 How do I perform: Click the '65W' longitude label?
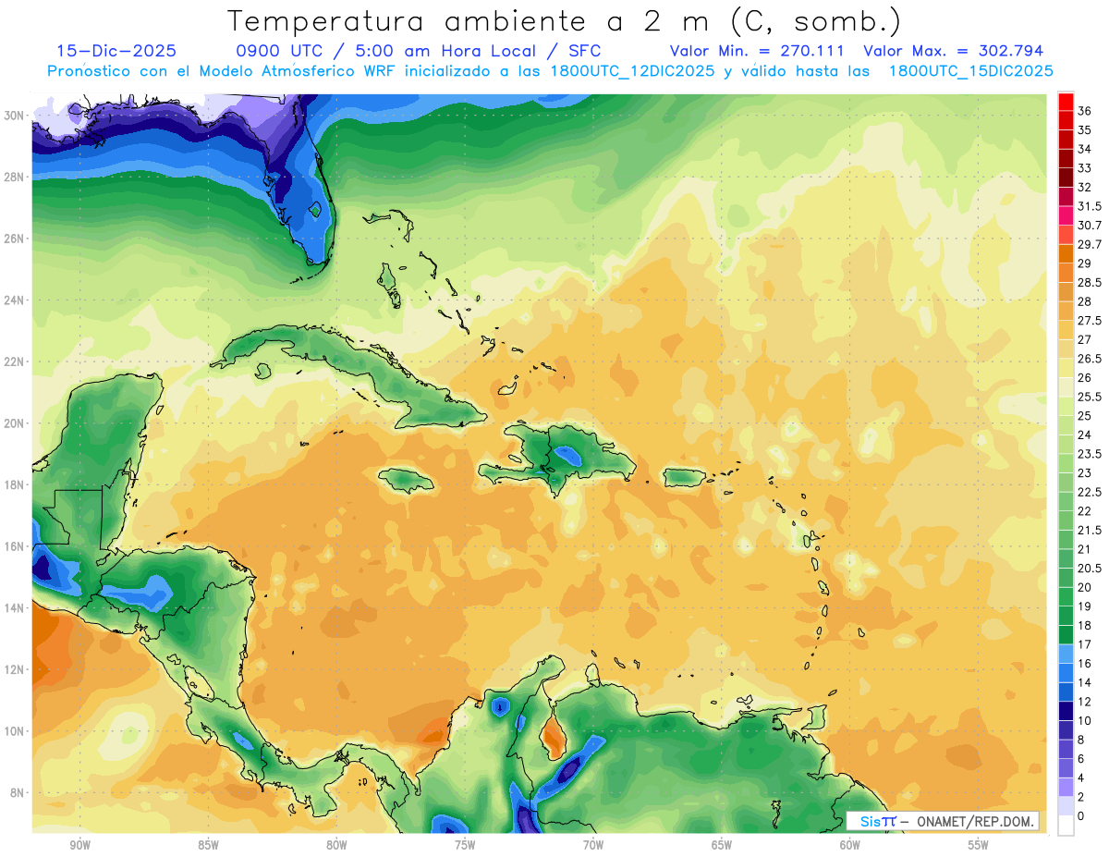tap(722, 846)
